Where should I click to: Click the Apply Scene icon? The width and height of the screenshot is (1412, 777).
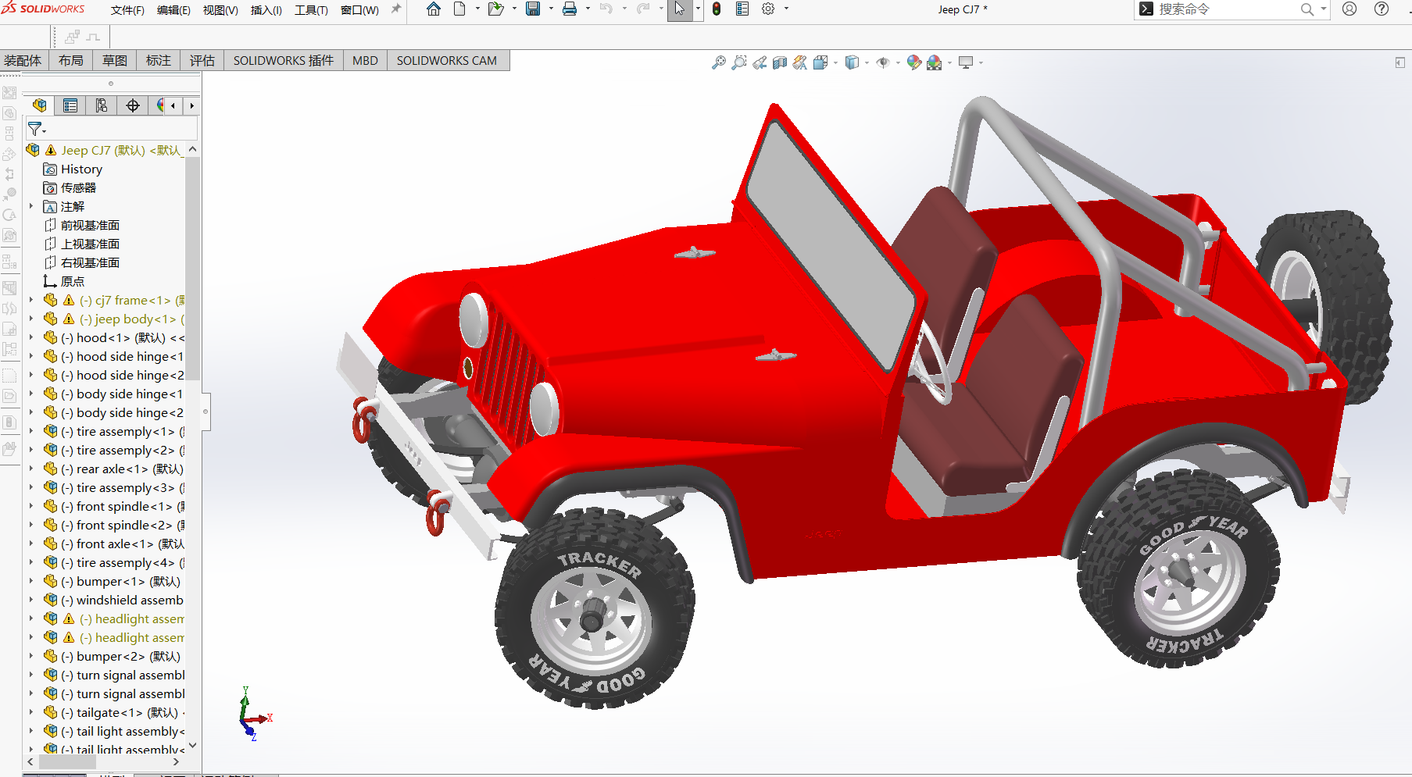[x=934, y=62]
